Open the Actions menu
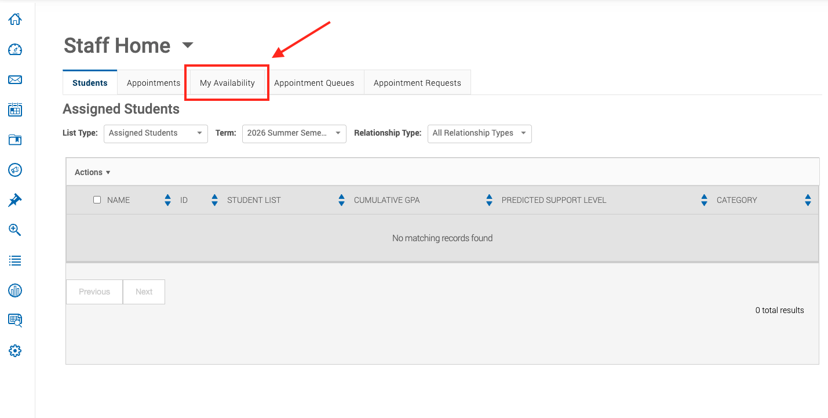 [x=92, y=172]
